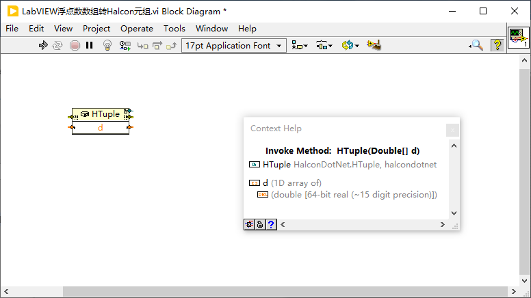Minimize the Block Diagram window
The image size is (531, 298).
(x=452, y=11)
